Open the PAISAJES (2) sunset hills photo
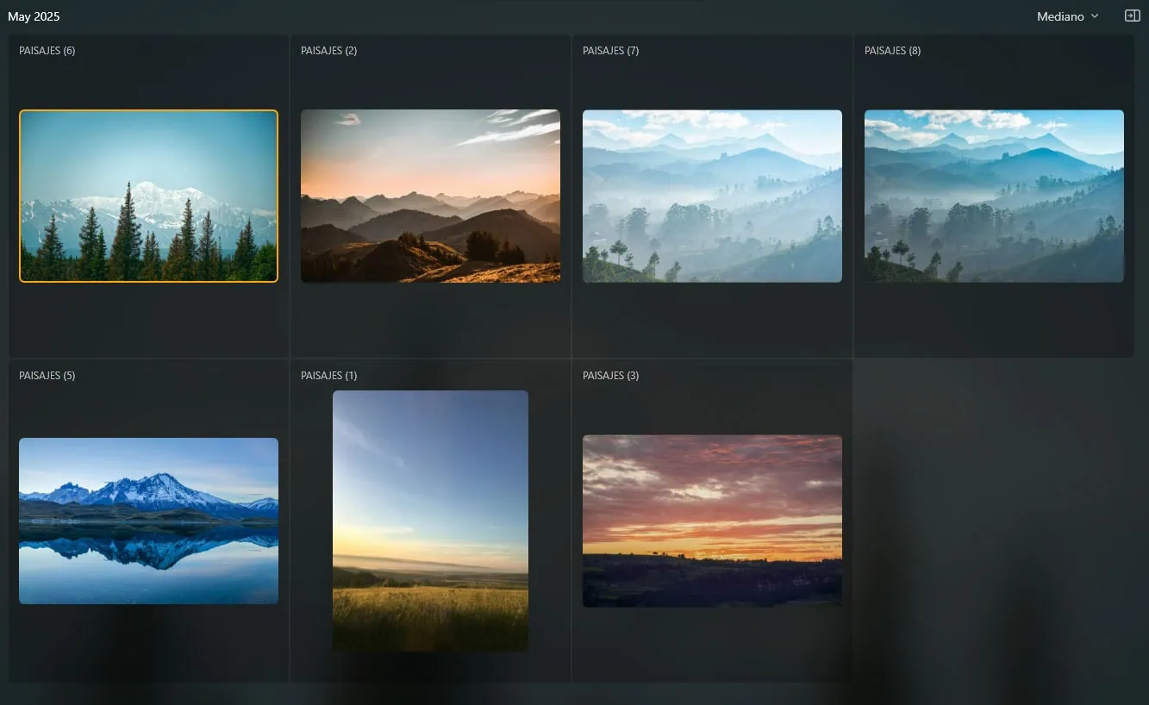This screenshot has height=705, width=1149. point(430,196)
